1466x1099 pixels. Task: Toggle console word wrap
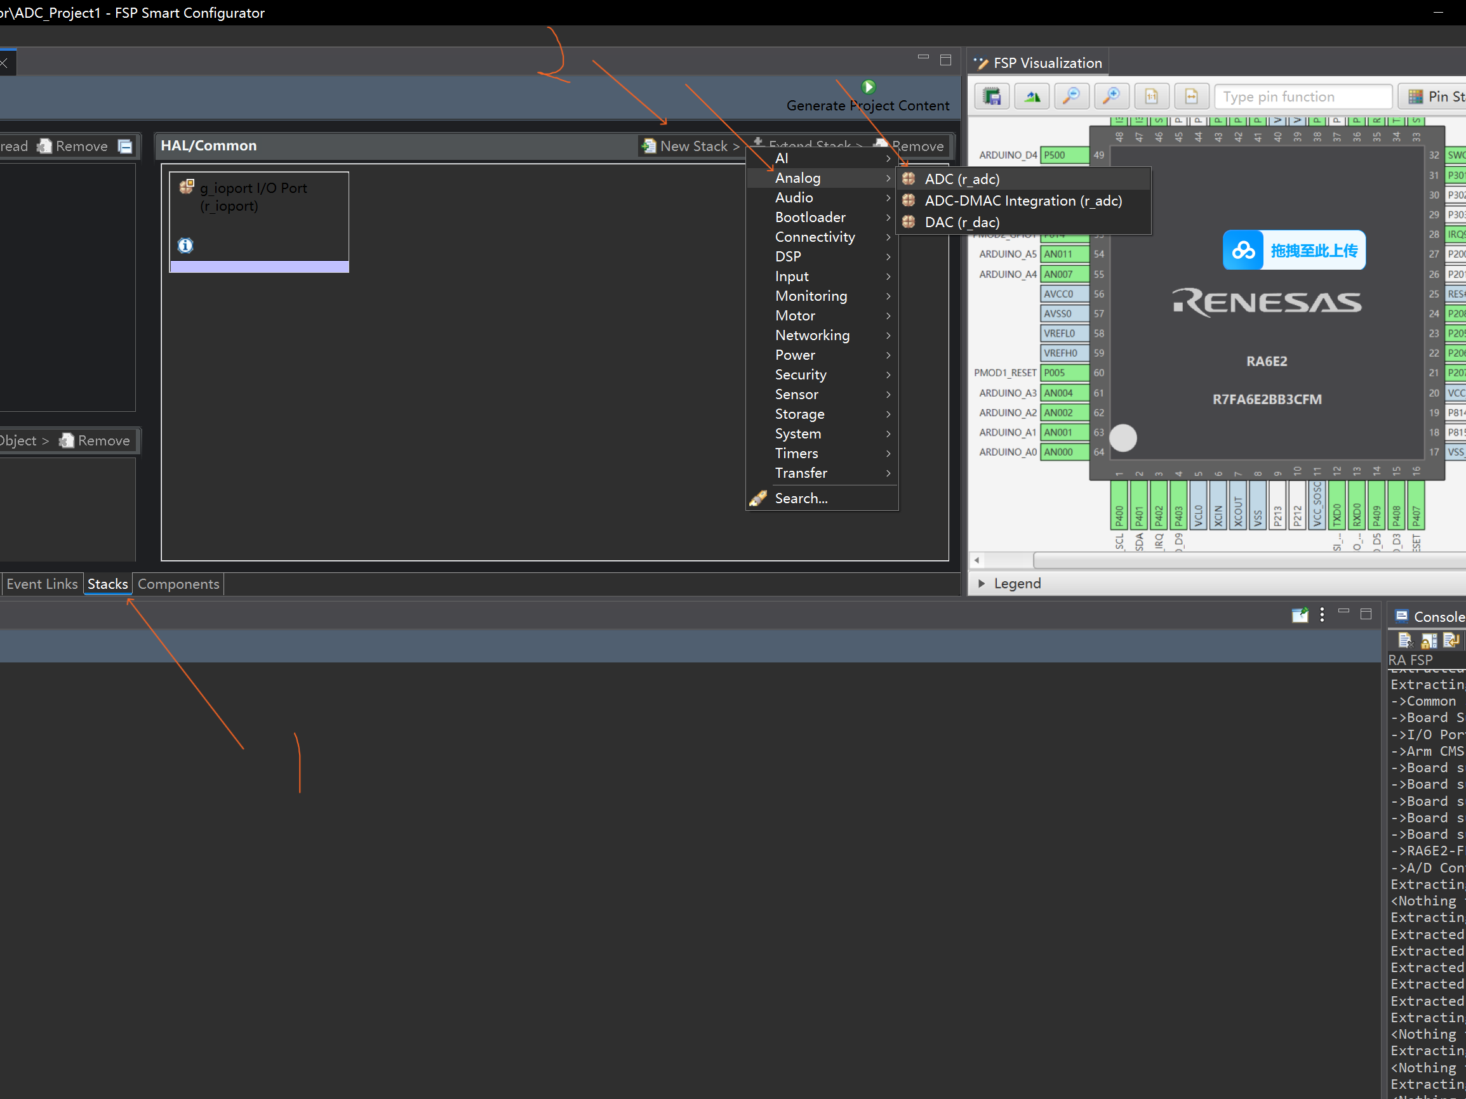point(1451,641)
